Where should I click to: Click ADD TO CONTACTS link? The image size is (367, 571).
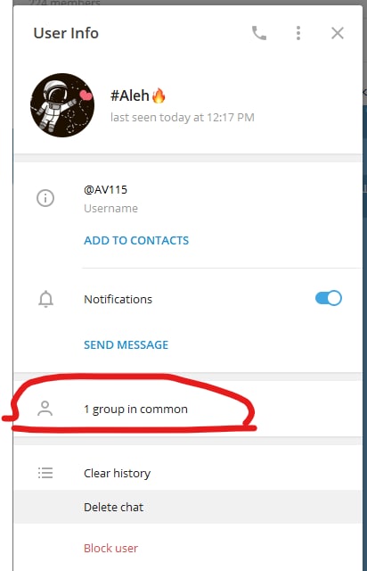[x=136, y=240]
